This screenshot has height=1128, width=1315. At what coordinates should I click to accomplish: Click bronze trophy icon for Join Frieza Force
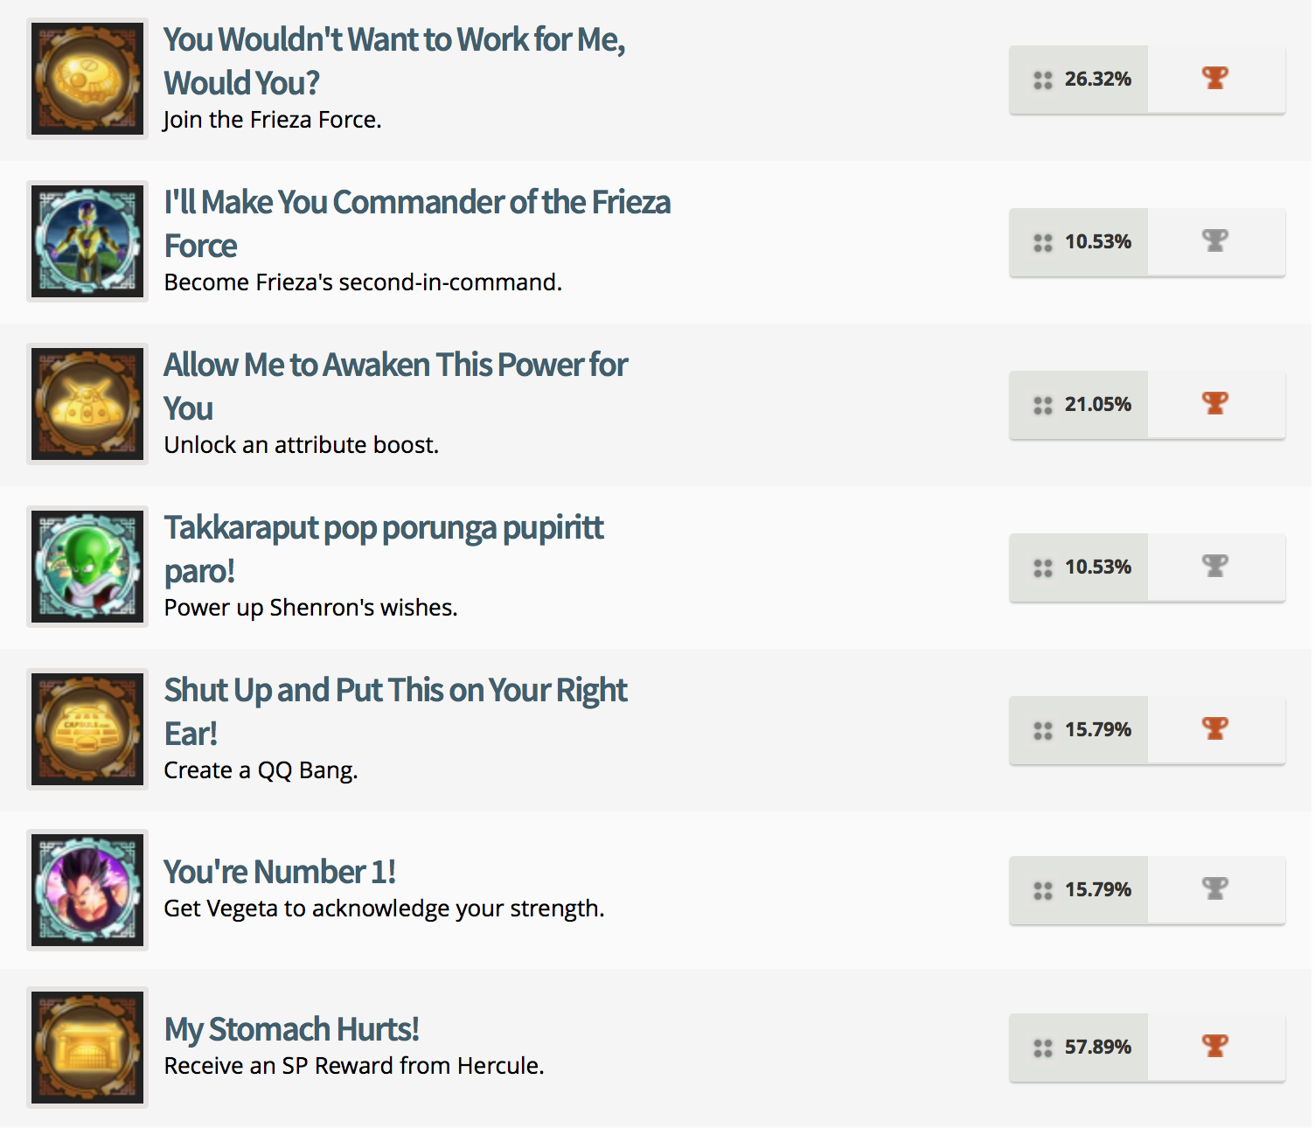click(x=1215, y=79)
